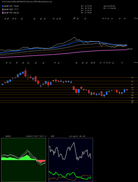Click the 'Pre V: 1.545 M' volume value

(x=109, y=8)
